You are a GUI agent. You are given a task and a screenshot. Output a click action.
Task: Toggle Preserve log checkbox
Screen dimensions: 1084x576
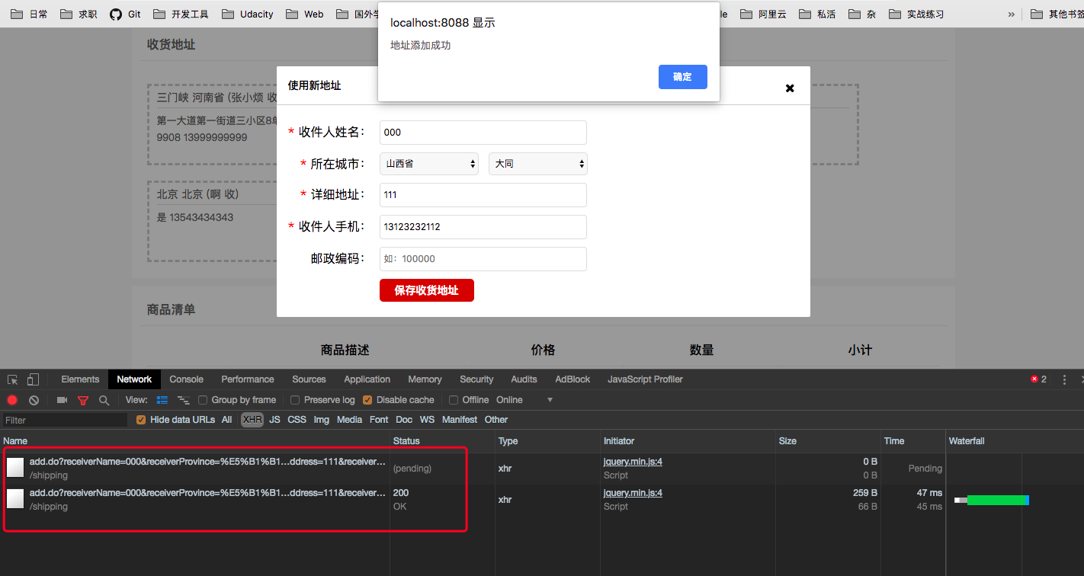pos(294,399)
